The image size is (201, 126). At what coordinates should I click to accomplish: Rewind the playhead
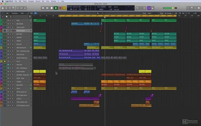coord(43,8)
